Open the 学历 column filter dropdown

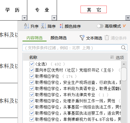tap(25, 18)
